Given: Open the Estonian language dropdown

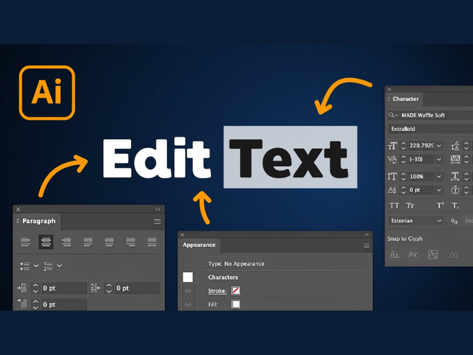Looking at the screenshot, I should 416,221.
